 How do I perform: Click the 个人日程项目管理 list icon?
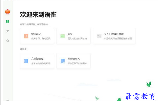[99, 36]
